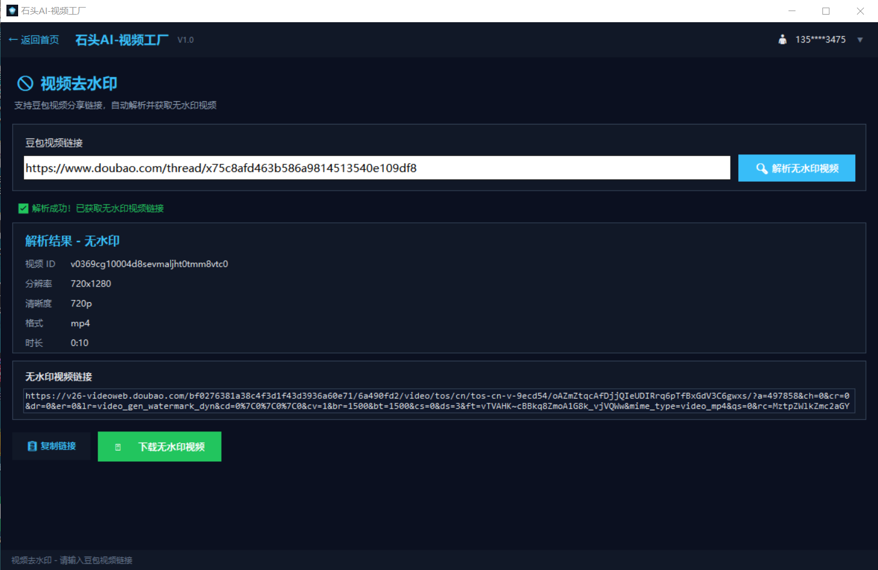Viewport: 878px width, 570px height.
Task: Click the quality value 720p
Action: (x=81, y=304)
